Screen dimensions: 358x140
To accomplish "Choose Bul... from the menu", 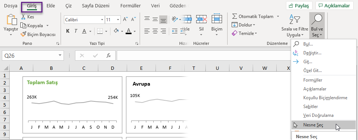I will tap(324, 44).
